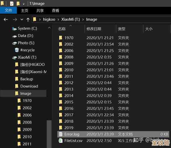Select the 2006 folder icon in file list
Screen dimensions: 171x148
click(61, 51)
